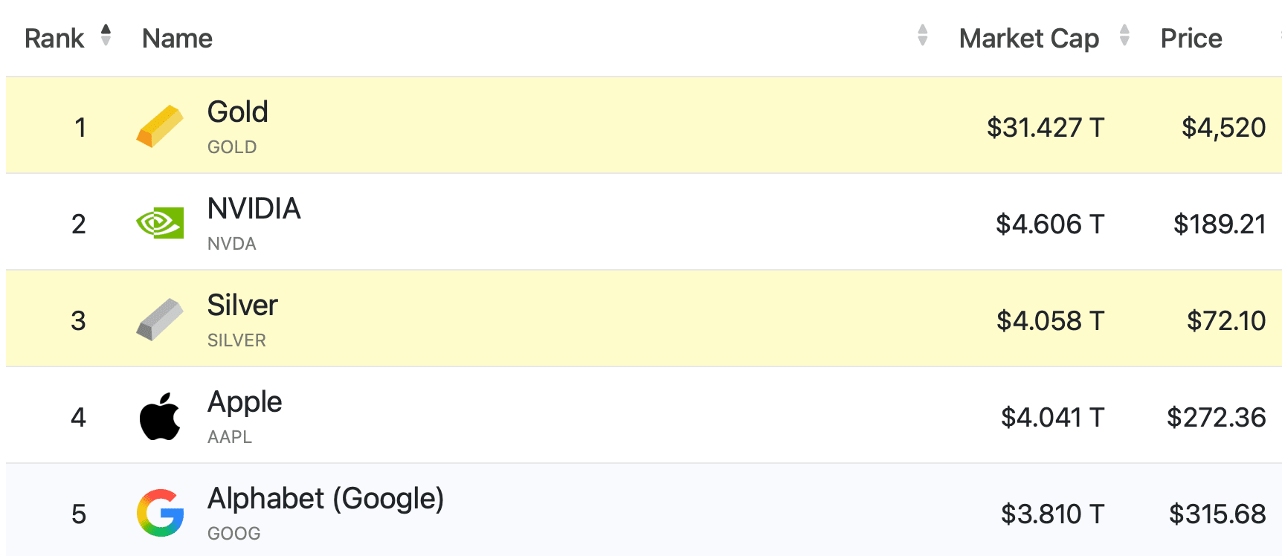
Task: Click the Market Cap column header
Action: coord(1028,39)
